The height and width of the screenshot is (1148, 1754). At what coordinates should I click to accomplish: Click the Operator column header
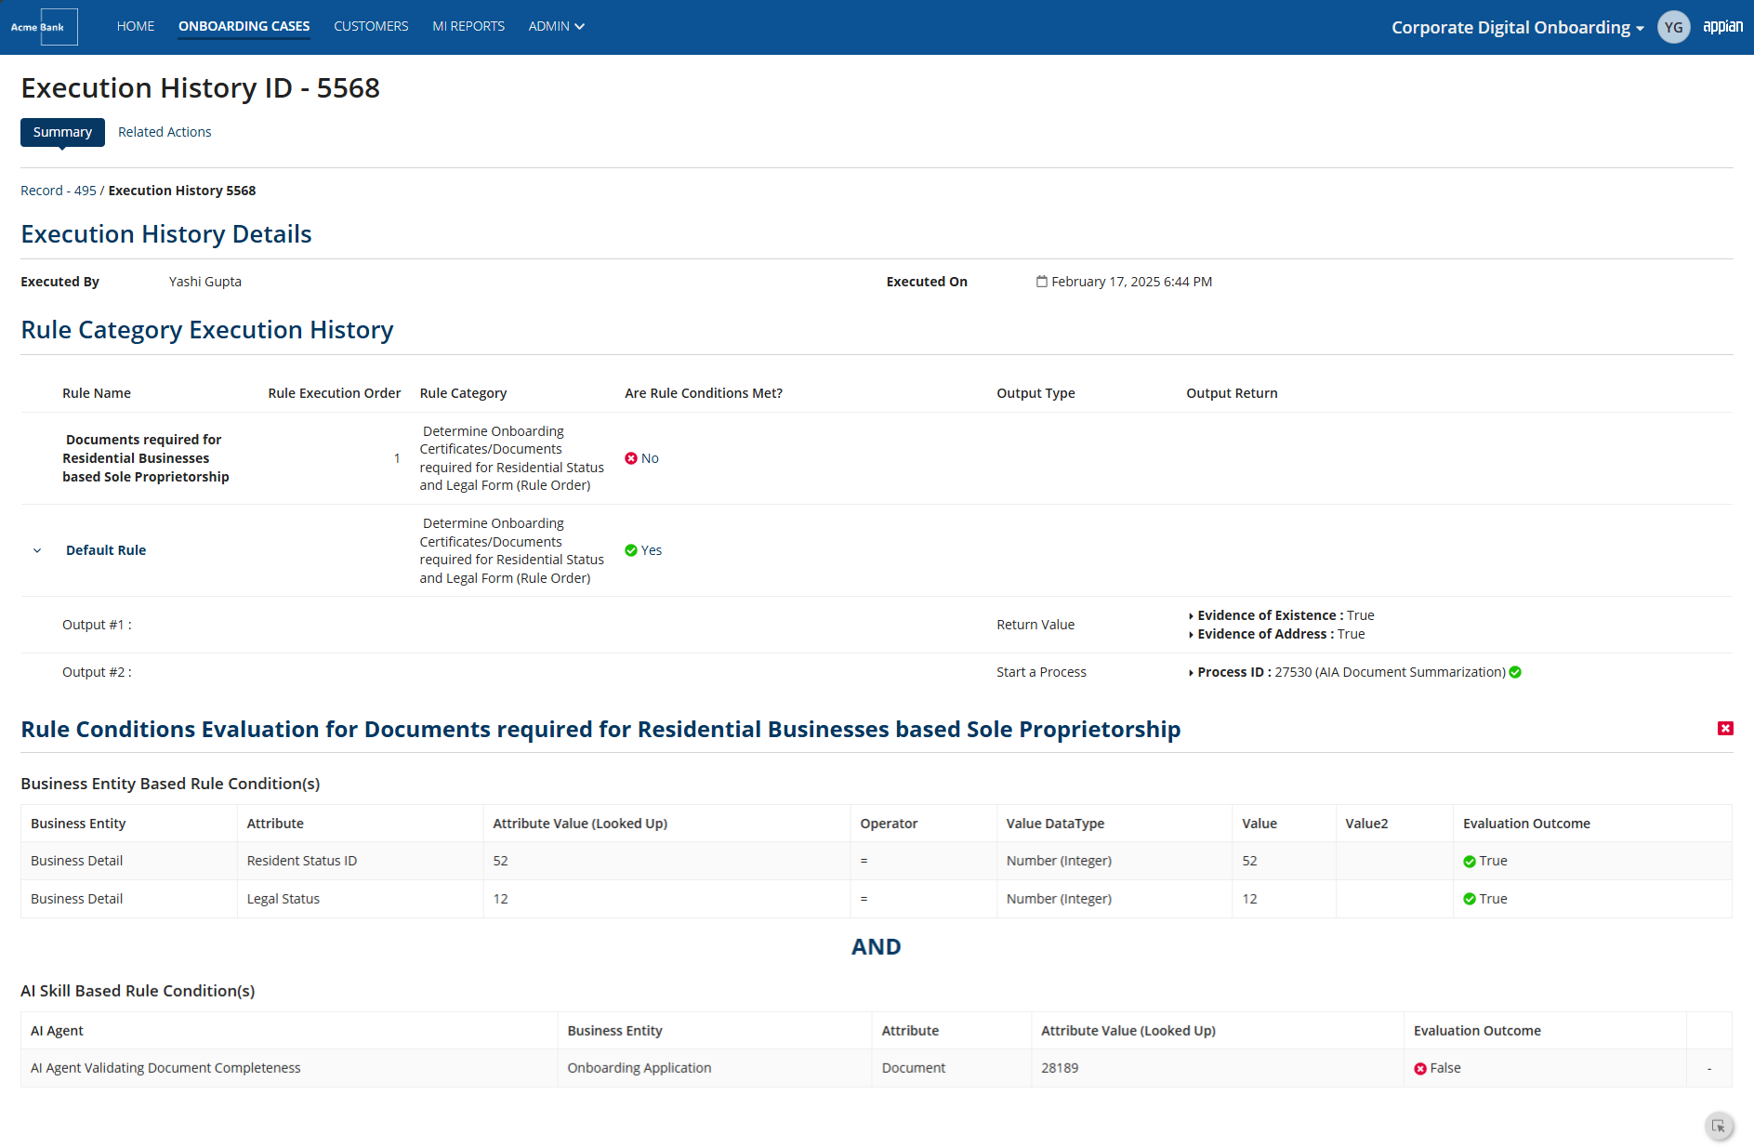tap(889, 824)
